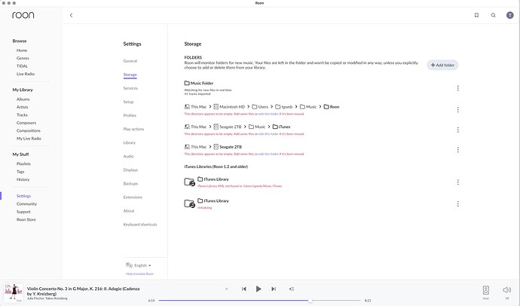
Task: Open Roon Store in the sidebar
Action: pyautogui.click(x=26, y=219)
